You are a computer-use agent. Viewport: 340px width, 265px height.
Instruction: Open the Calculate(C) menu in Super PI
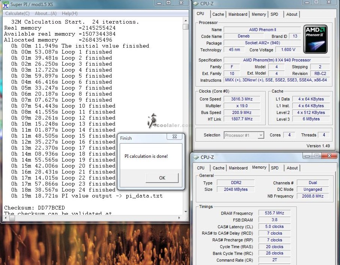coord(17,13)
